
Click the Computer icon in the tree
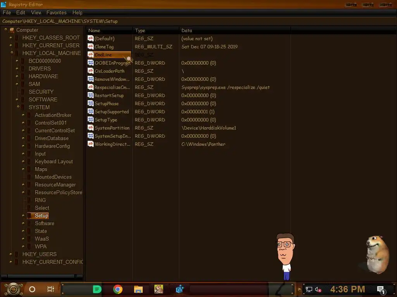[12, 30]
